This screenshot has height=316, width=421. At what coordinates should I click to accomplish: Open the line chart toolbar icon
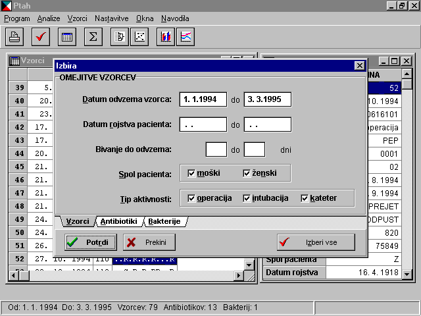tap(186, 37)
